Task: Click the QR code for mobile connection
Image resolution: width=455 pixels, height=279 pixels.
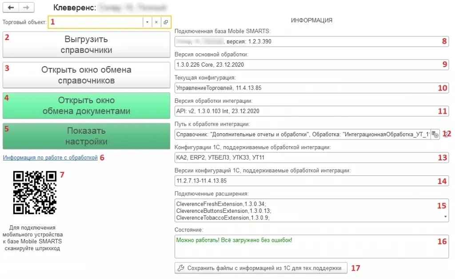Action: pyautogui.click(x=35, y=192)
